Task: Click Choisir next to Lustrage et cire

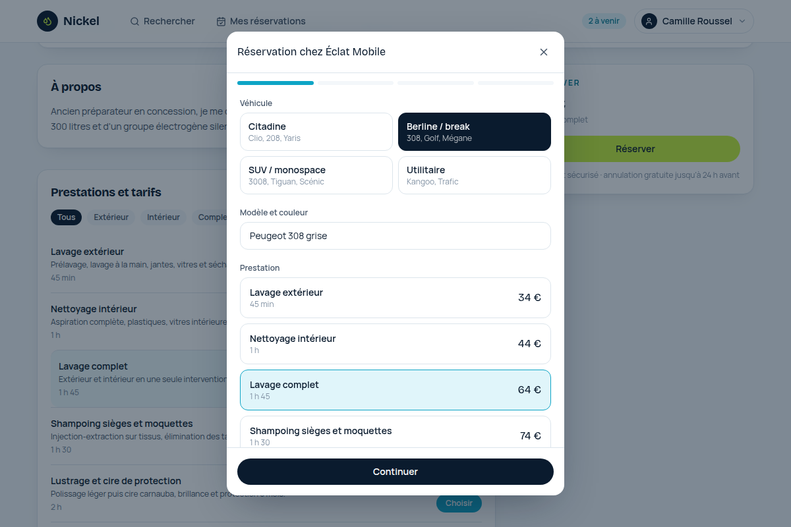Action: click(x=459, y=503)
